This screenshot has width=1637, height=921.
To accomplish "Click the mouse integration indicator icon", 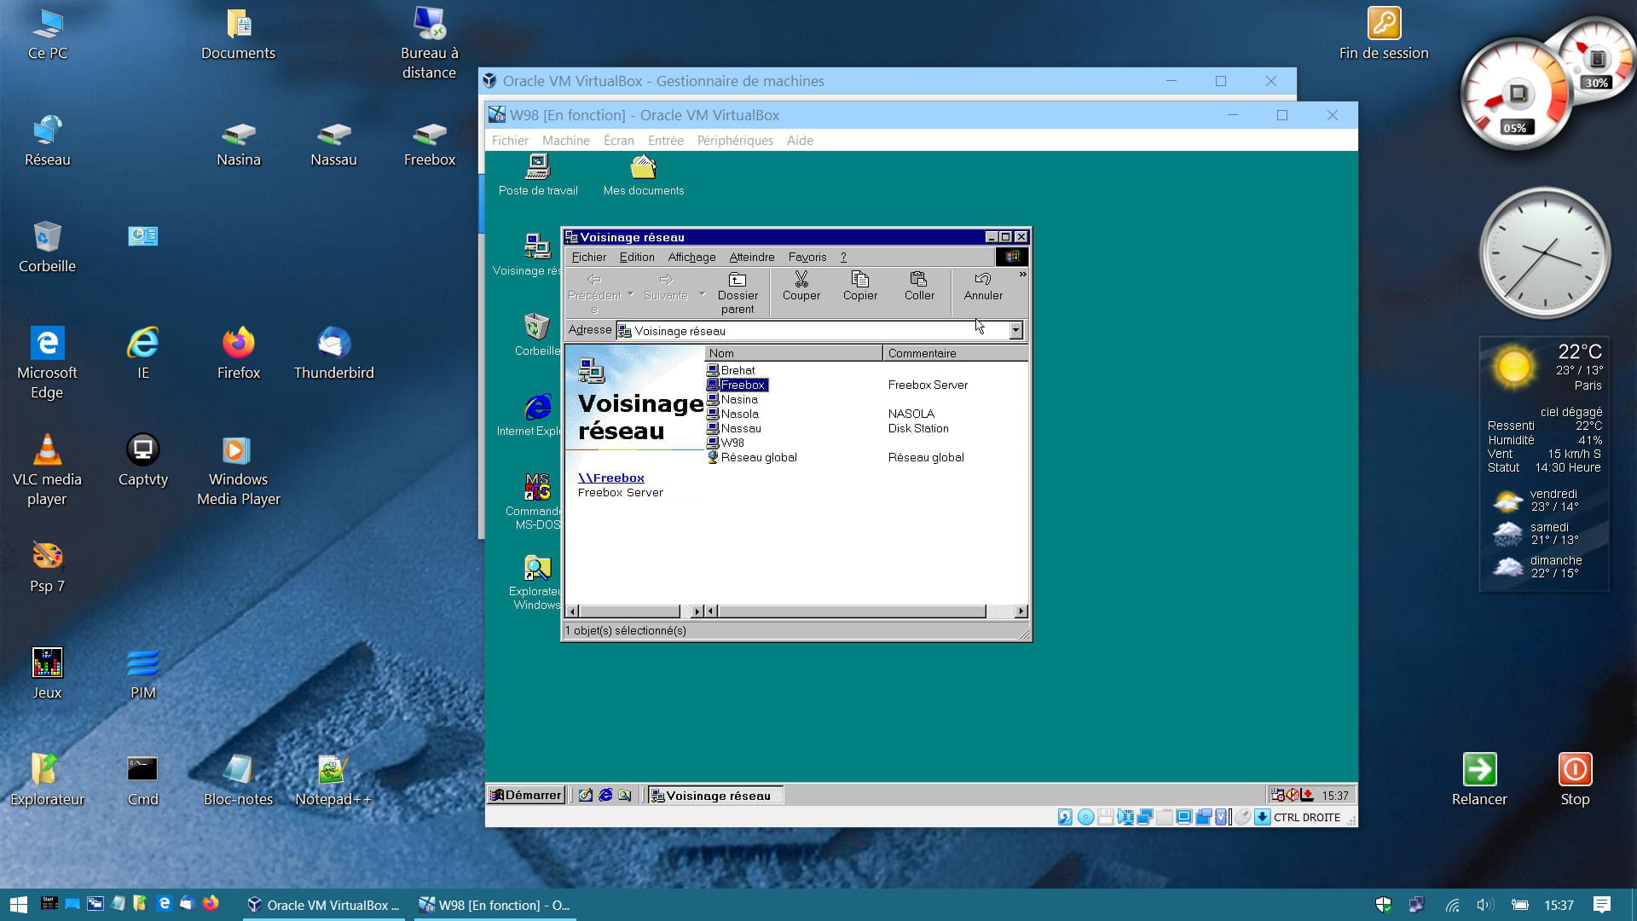I will click(x=1242, y=817).
